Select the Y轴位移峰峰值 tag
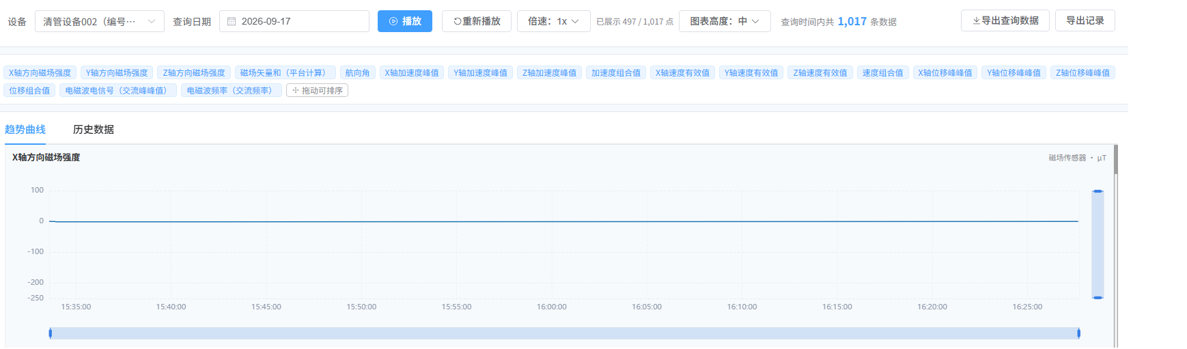 coord(1014,72)
